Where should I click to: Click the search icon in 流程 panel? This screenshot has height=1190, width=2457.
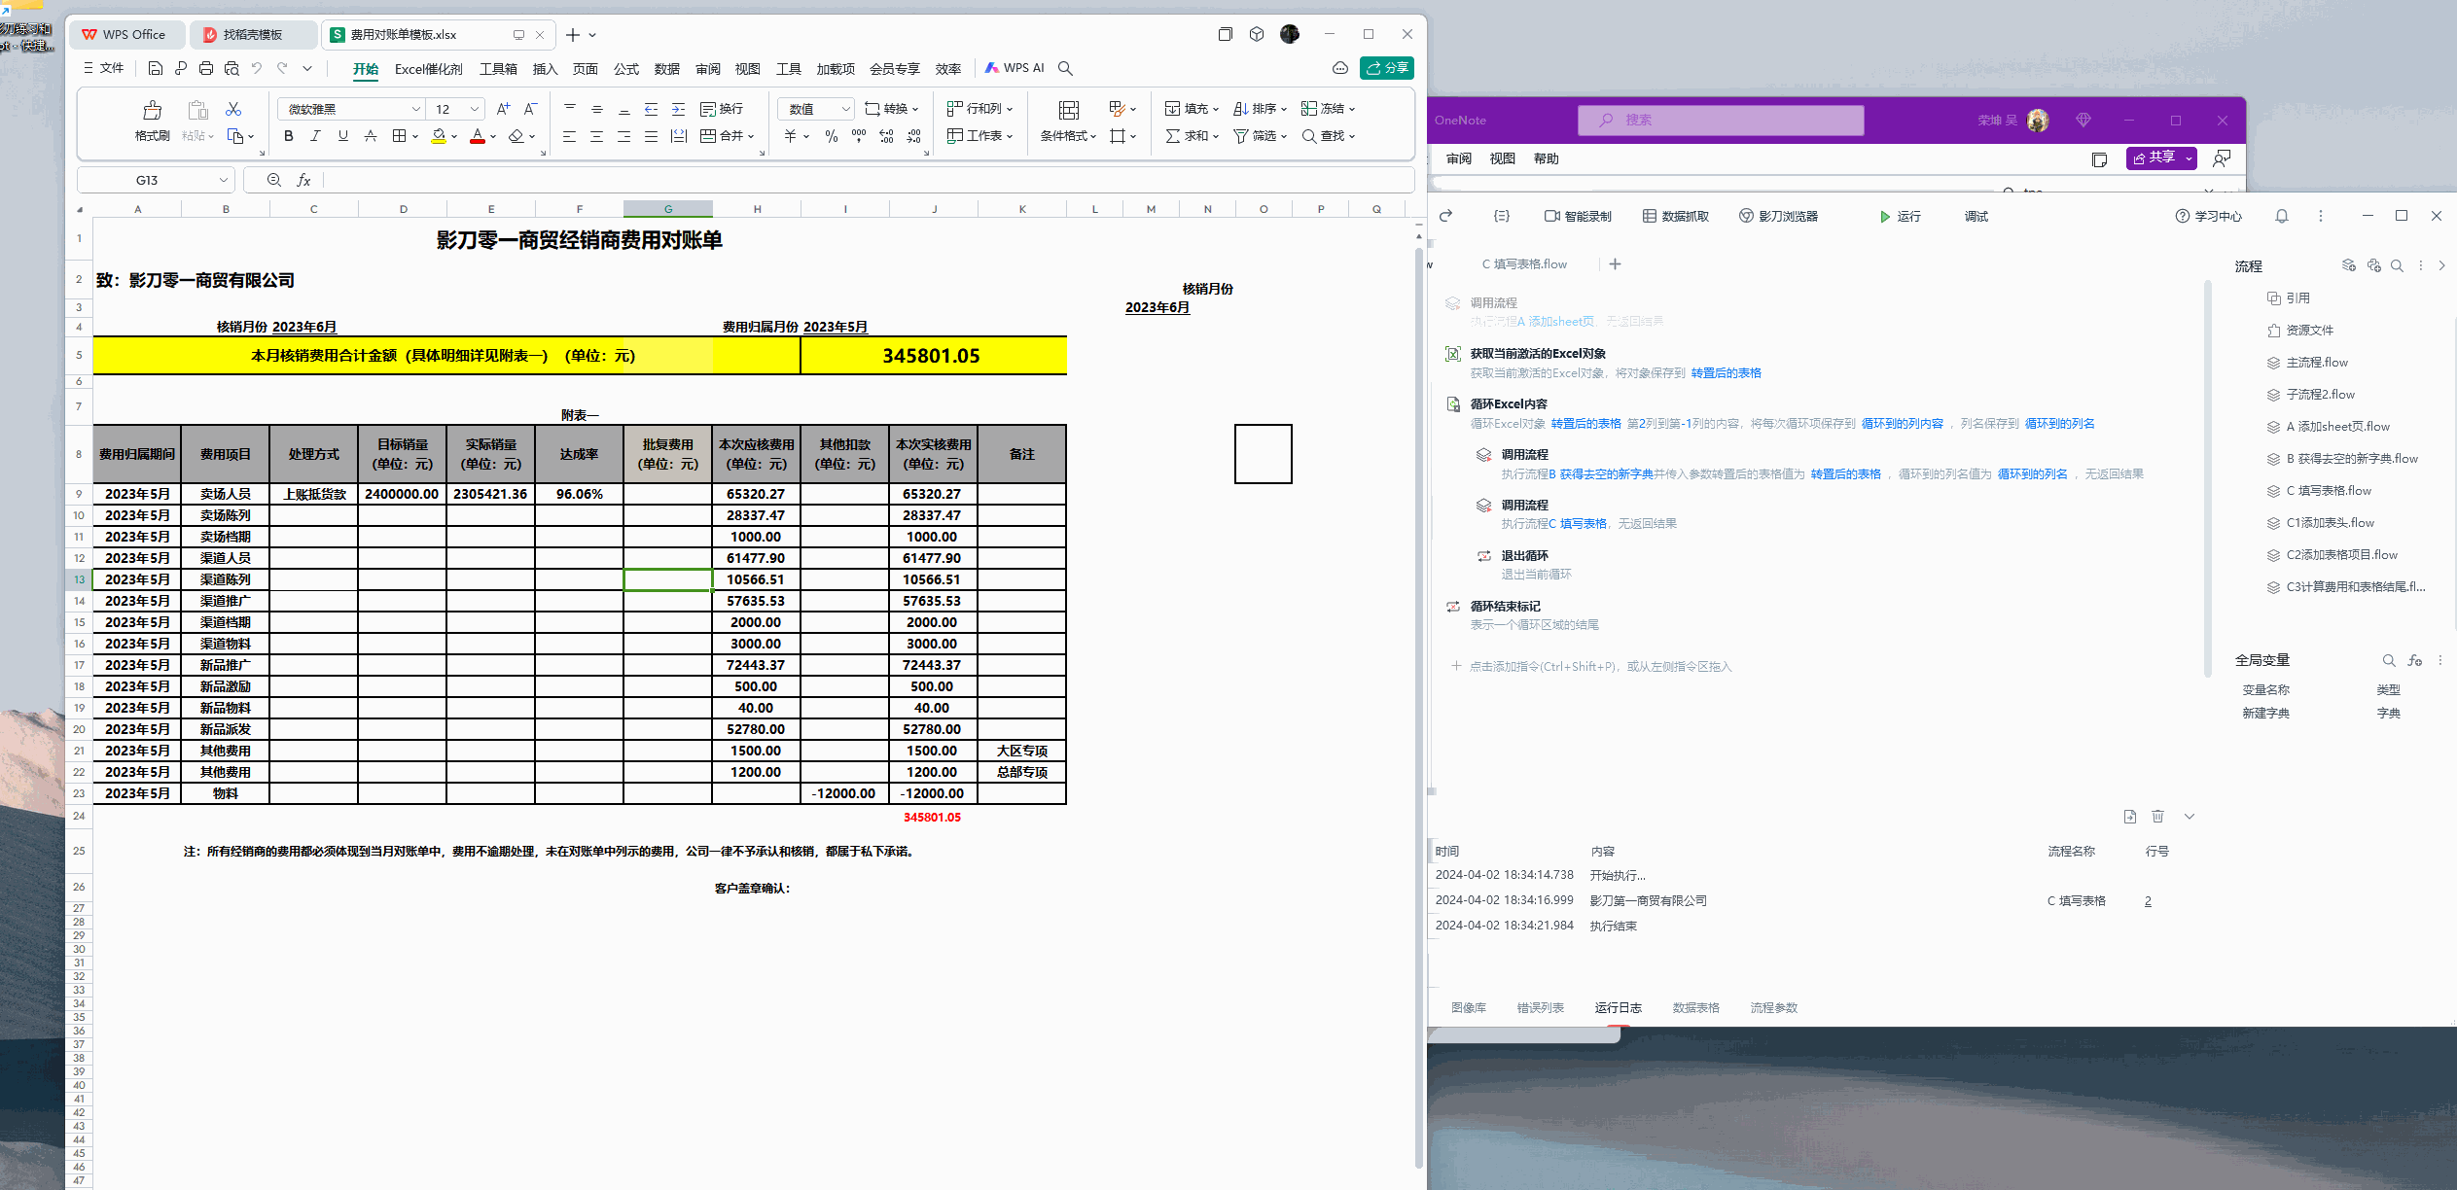tap(2398, 265)
